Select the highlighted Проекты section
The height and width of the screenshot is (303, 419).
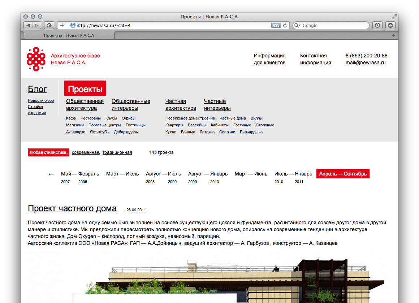tap(85, 89)
